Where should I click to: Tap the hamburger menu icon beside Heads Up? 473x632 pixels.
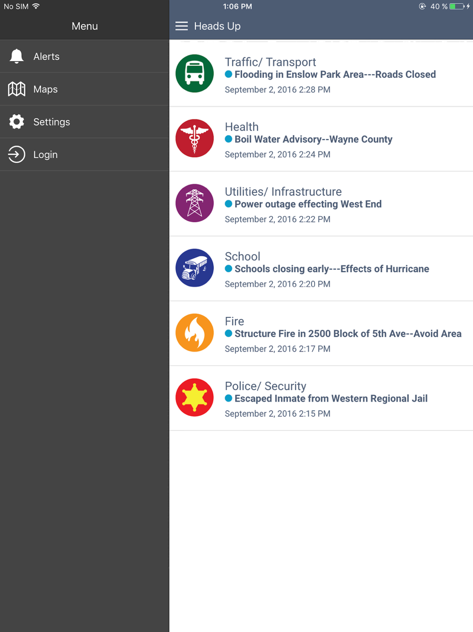click(182, 26)
